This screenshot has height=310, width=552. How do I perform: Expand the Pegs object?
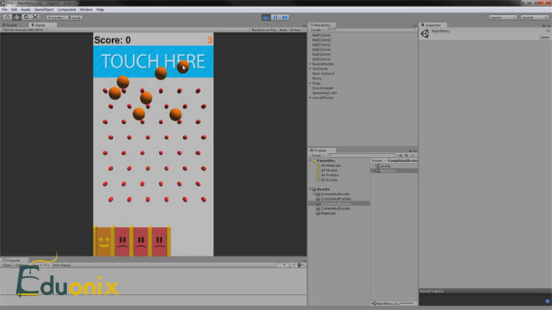[310, 84]
